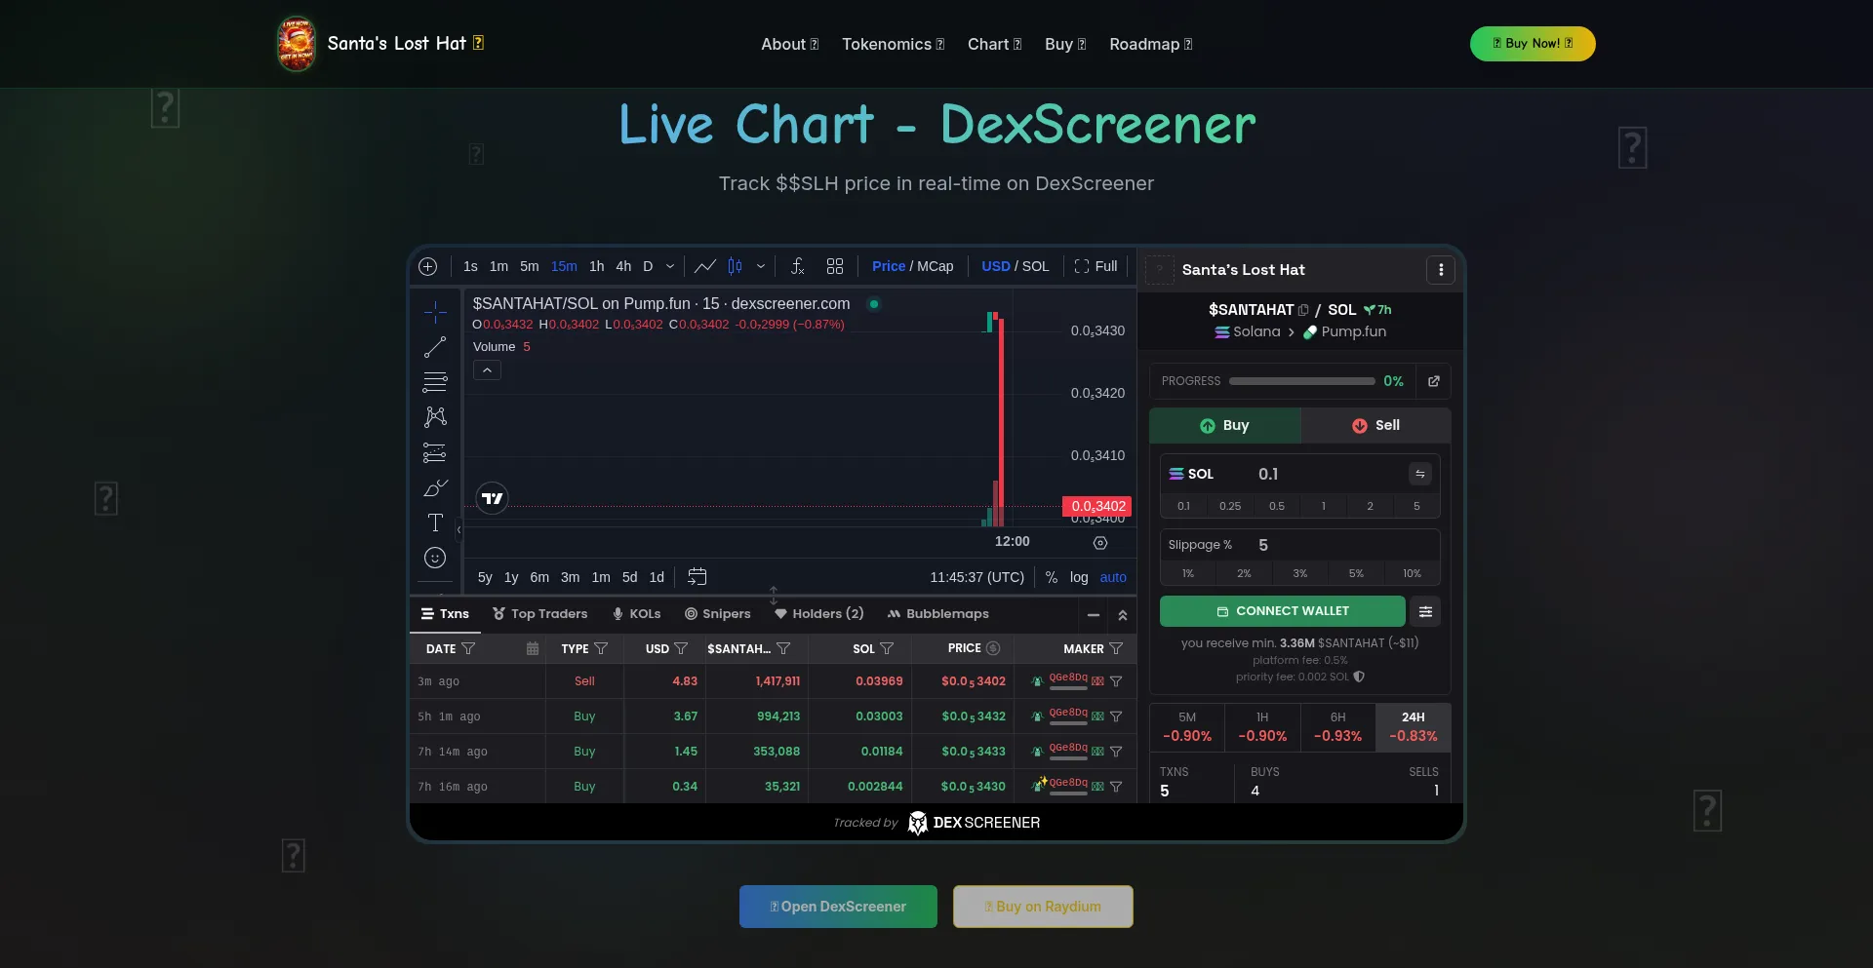Toggle logarithmic price scale
This screenshot has height=968, width=1873.
coord(1078,577)
